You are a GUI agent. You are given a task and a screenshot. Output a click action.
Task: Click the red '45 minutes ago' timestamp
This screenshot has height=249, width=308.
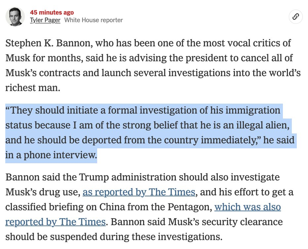click(x=52, y=12)
